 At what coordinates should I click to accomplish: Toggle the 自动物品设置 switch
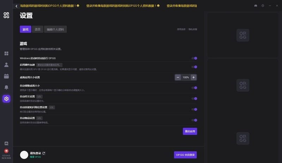click(194, 120)
